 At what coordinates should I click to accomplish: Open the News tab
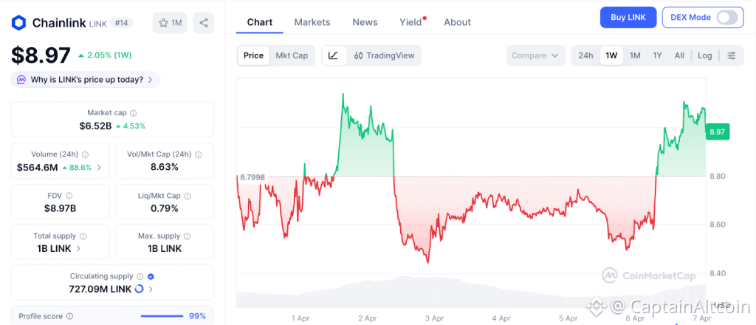tap(365, 22)
